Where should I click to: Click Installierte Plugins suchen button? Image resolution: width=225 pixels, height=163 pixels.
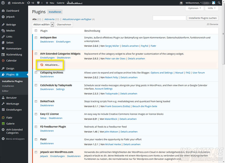pos(202,18)
